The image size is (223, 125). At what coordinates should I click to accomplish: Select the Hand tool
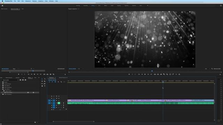click(42, 86)
